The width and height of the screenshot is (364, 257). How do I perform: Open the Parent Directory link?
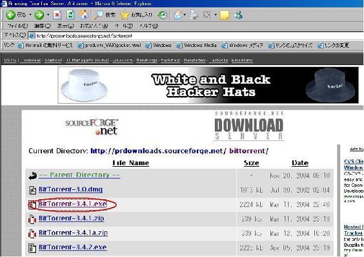pyautogui.click(x=79, y=175)
